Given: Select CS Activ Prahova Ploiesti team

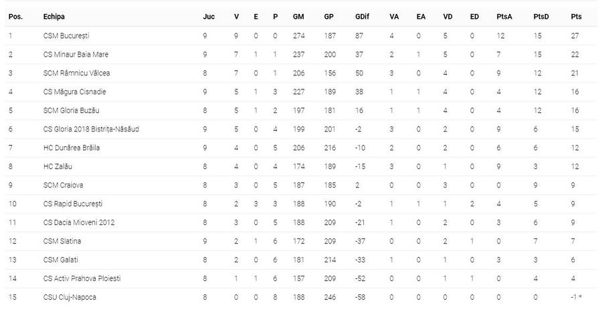Looking at the screenshot, I should [82, 278].
